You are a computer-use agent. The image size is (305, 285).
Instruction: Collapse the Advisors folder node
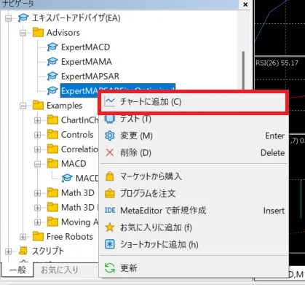point(23,33)
